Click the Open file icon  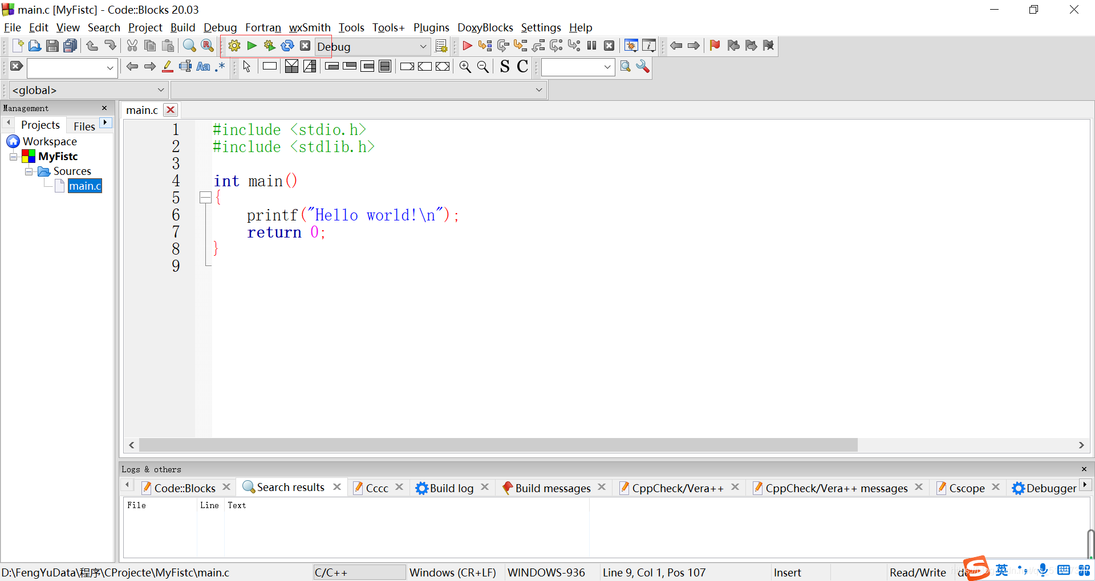[34, 46]
